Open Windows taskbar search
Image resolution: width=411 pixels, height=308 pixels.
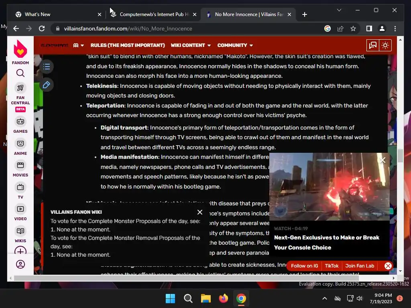tap(188, 298)
